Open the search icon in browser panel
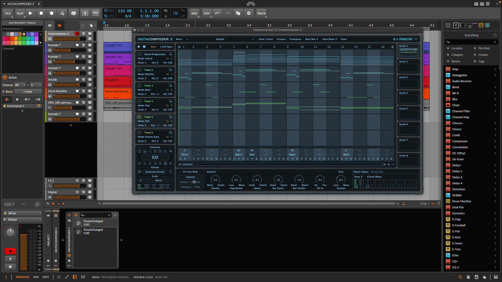The image size is (502, 282). click(448, 42)
